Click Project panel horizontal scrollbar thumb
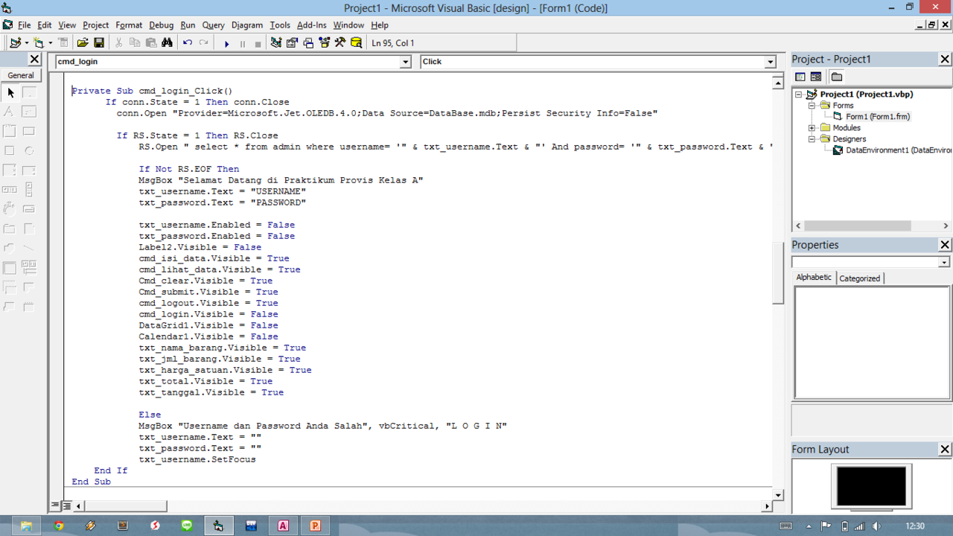Image resolution: width=953 pixels, height=536 pixels. point(857,226)
